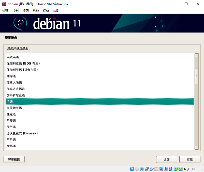Click the 继续 button

pos(190,159)
